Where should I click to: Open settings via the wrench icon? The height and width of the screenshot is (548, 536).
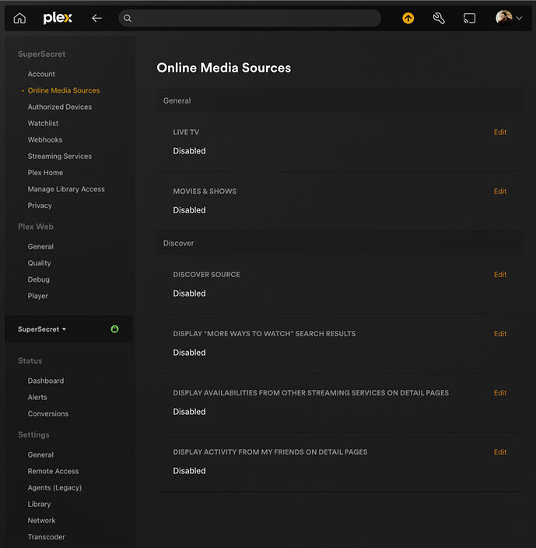click(439, 18)
